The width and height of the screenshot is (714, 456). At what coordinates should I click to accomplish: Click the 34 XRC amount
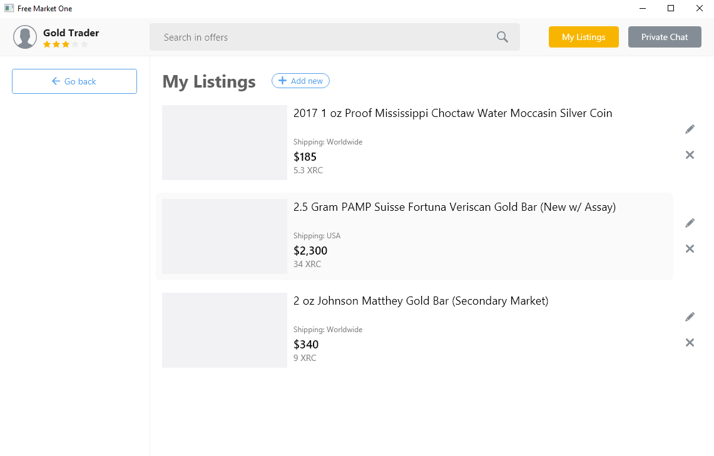click(x=307, y=264)
